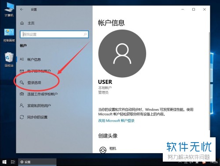Click the 帐户信息 page heading
Image resolution: width=220 pixels, height=166 pixels.
[x=111, y=23]
